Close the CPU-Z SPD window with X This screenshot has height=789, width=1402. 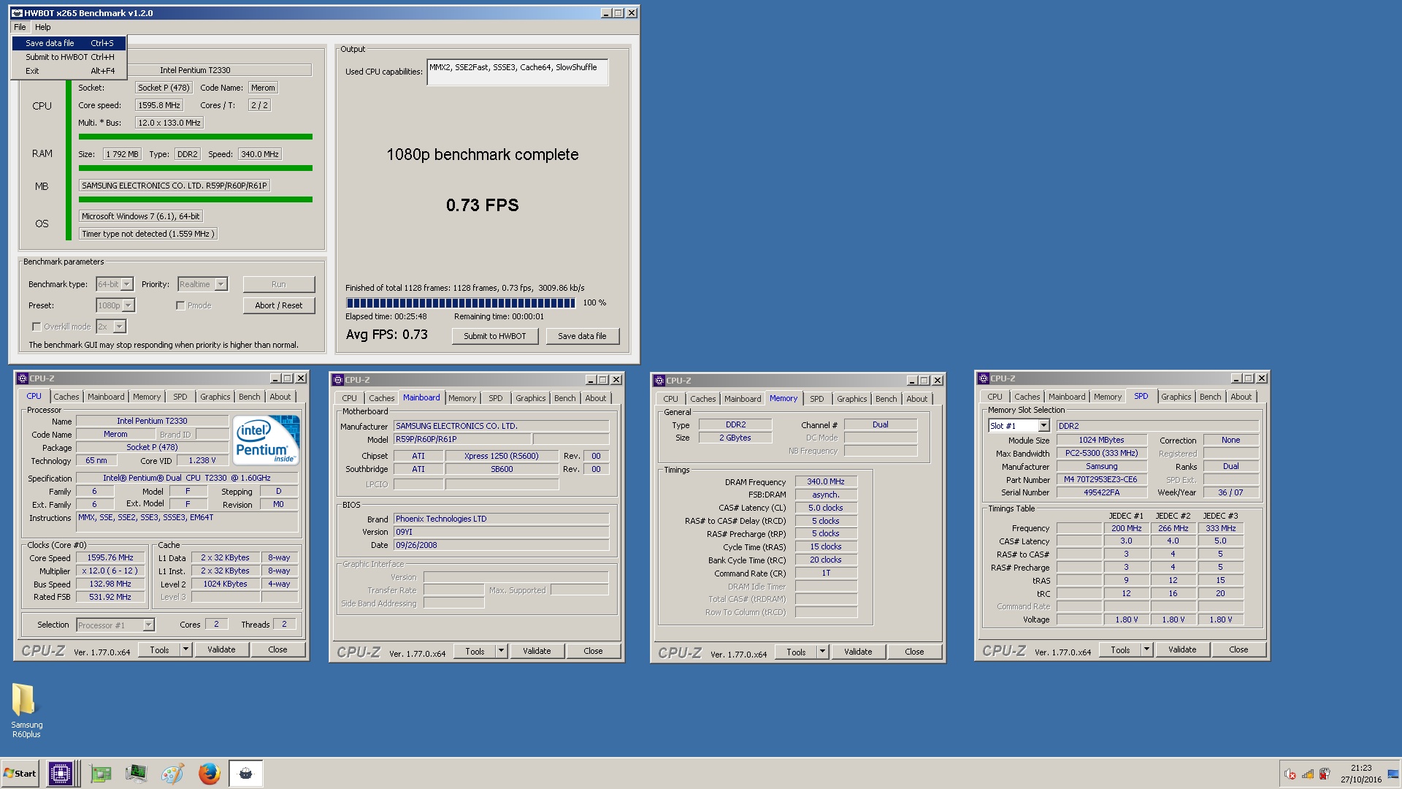pos(1262,378)
